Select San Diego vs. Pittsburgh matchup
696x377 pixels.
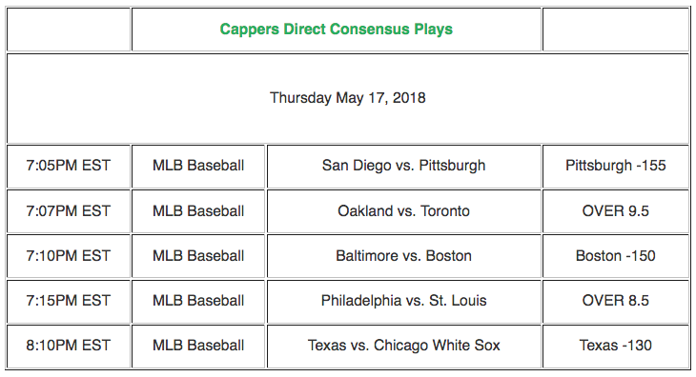(403, 166)
